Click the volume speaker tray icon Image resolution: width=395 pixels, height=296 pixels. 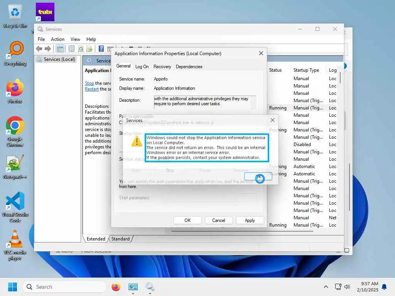click(x=347, y=287)
